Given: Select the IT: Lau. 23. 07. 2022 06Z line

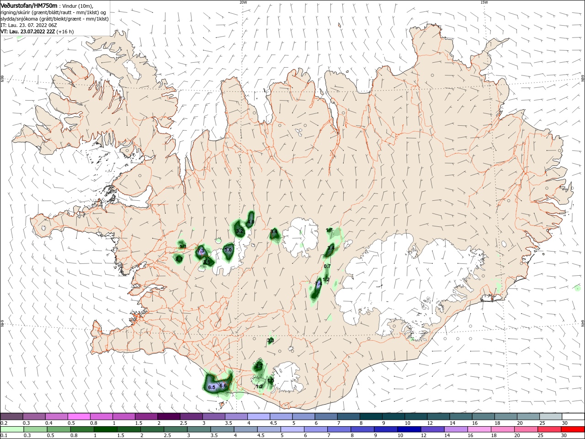Looking at the screenshot, I should coord(29,25).
